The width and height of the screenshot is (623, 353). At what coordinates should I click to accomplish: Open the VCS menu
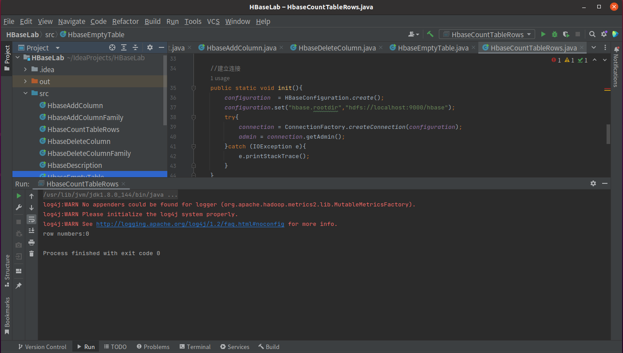213,21
